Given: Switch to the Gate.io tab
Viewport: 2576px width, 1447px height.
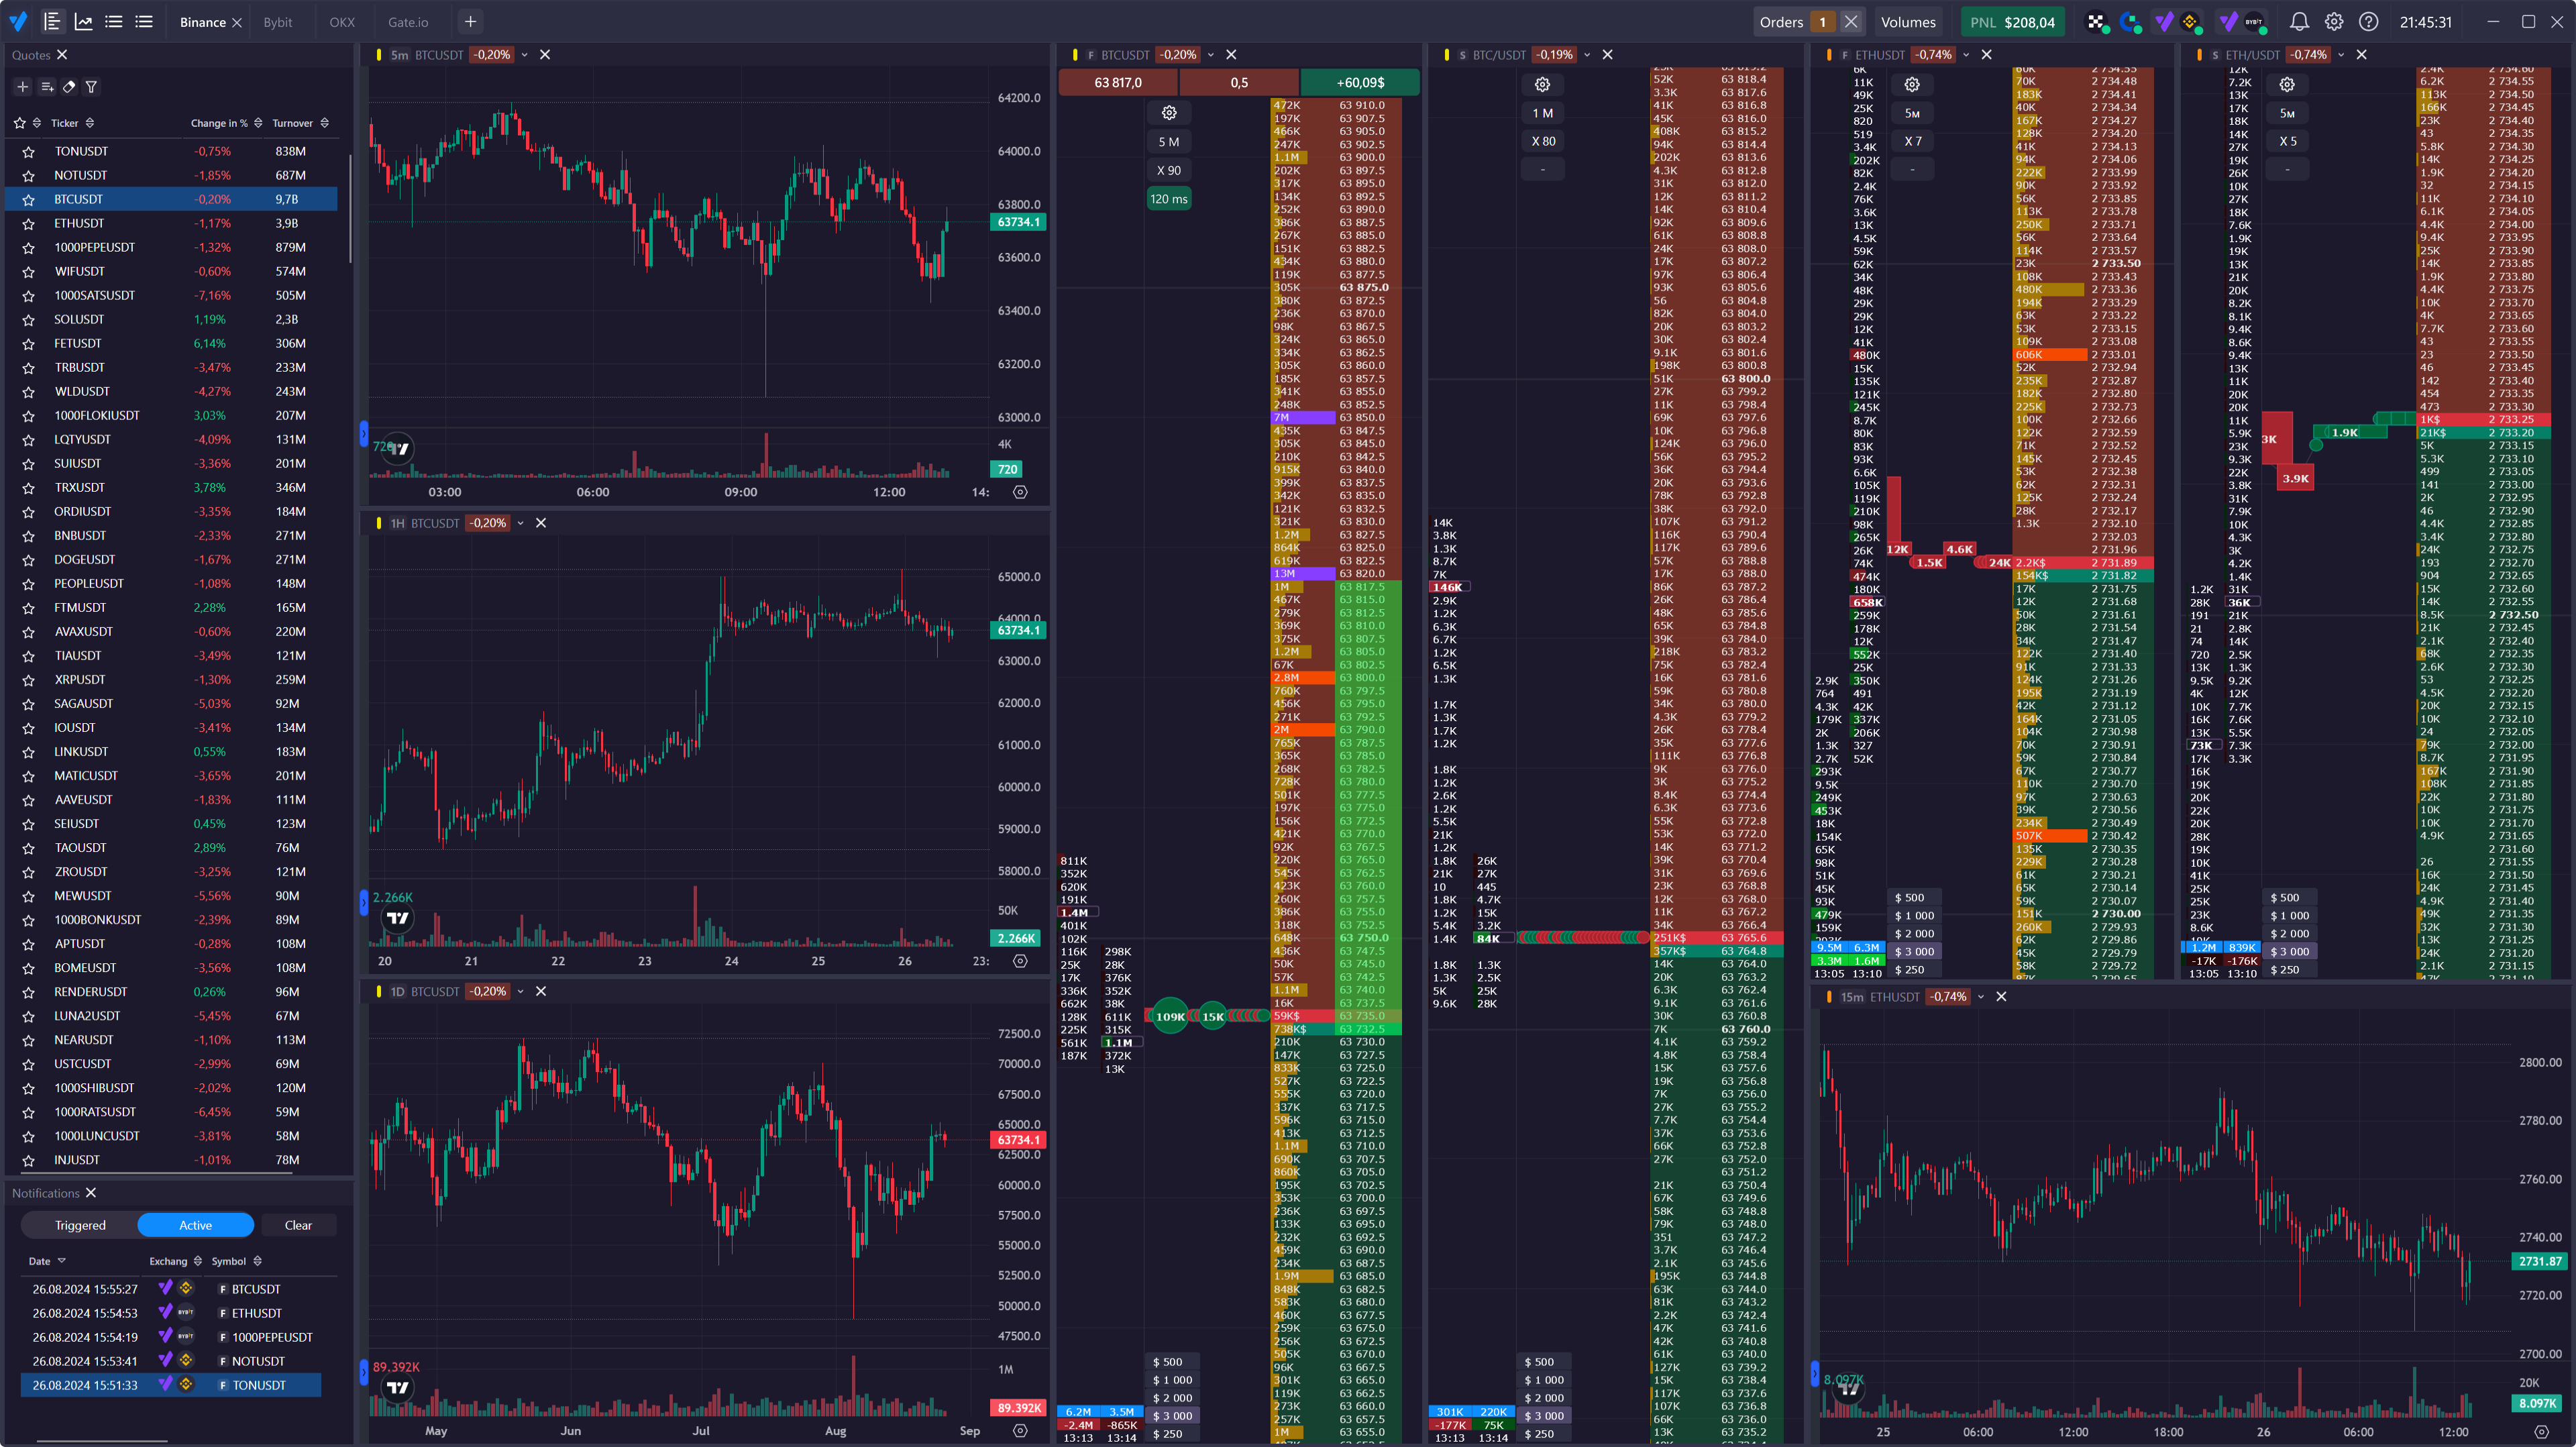Looking at the screenshot, I should [408, 22].
